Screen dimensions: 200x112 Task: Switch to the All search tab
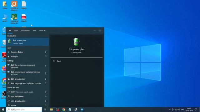[10, 30]
